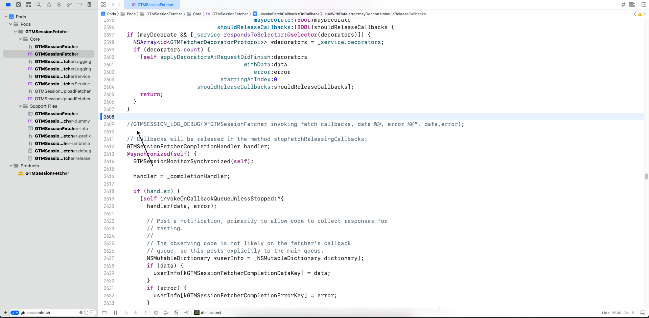Toggle recent files filter clock
The height and width of the screenshot is (318, 649).
point(86,313)
